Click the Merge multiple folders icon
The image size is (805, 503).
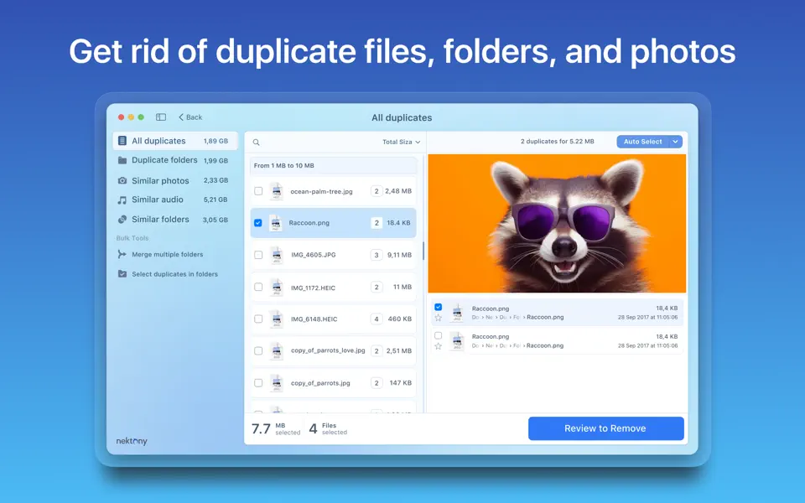[x=123, y=254]
